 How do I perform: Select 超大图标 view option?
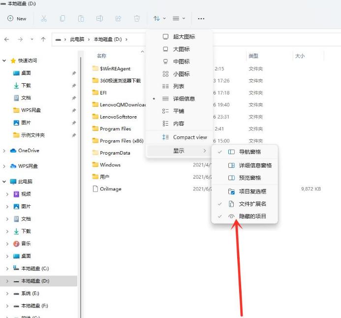[x=179, y=37]
